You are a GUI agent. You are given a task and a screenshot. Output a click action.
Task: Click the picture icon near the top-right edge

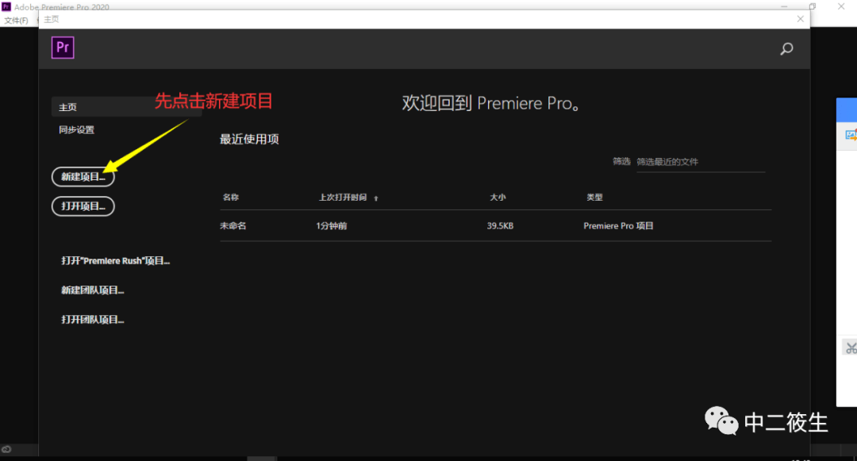pyautogui.click(x=850, y=136)
